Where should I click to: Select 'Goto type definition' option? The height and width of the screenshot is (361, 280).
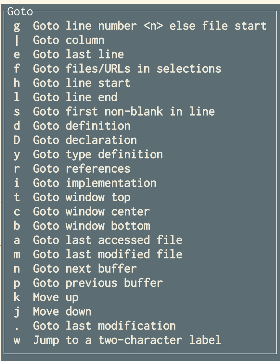pos(98,154)
